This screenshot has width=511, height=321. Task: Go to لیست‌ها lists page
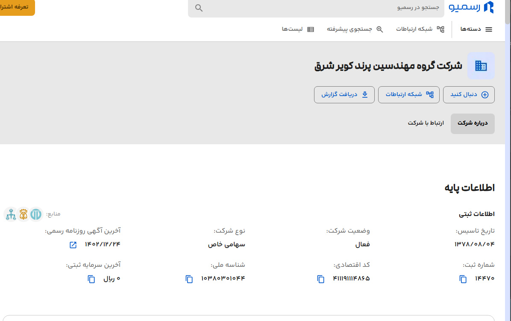tap(298, 29)
